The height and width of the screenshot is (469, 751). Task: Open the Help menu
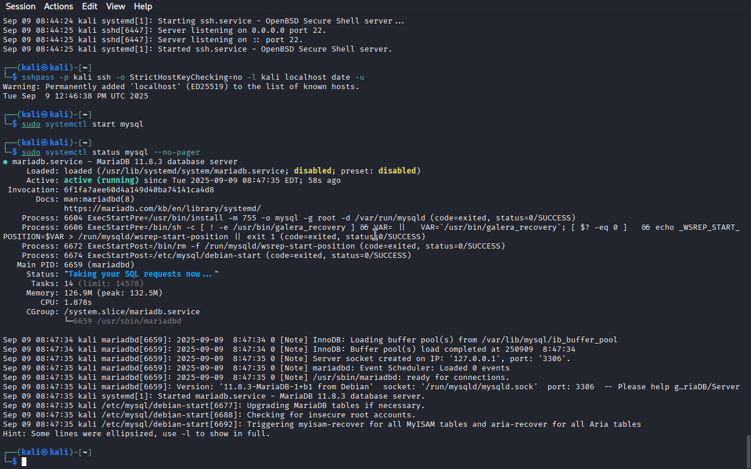143,6
